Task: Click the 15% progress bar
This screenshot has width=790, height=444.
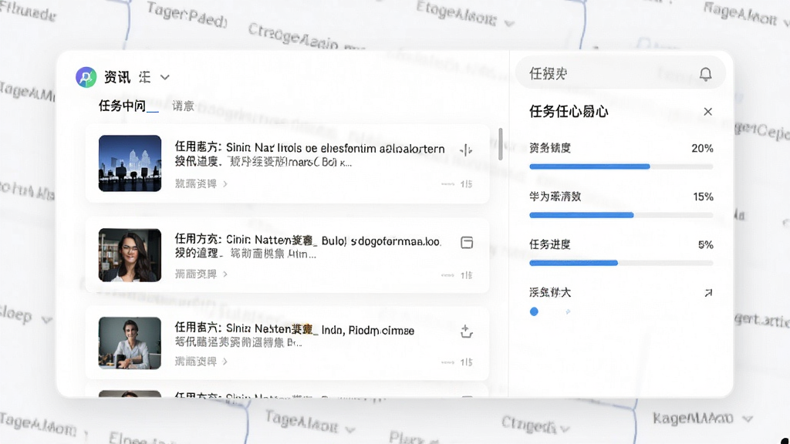Action: click(x=621, y=215)
